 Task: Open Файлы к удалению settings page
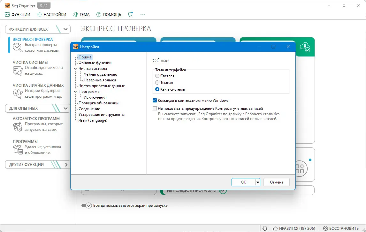click(x=100, y=74)
